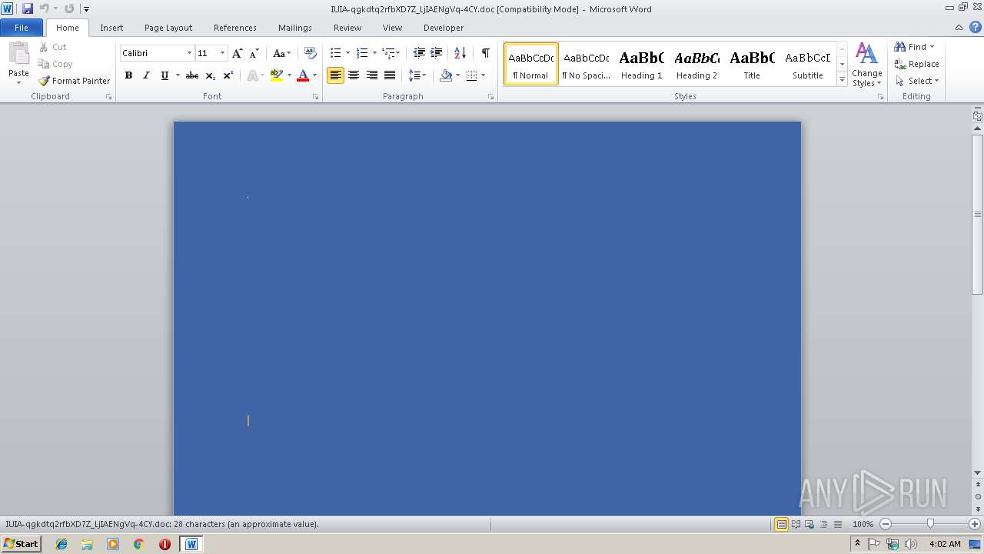Apply the text highlight color
Viewport: 984px width, 554px height.
pyautogui.click(x=277, y=75)
